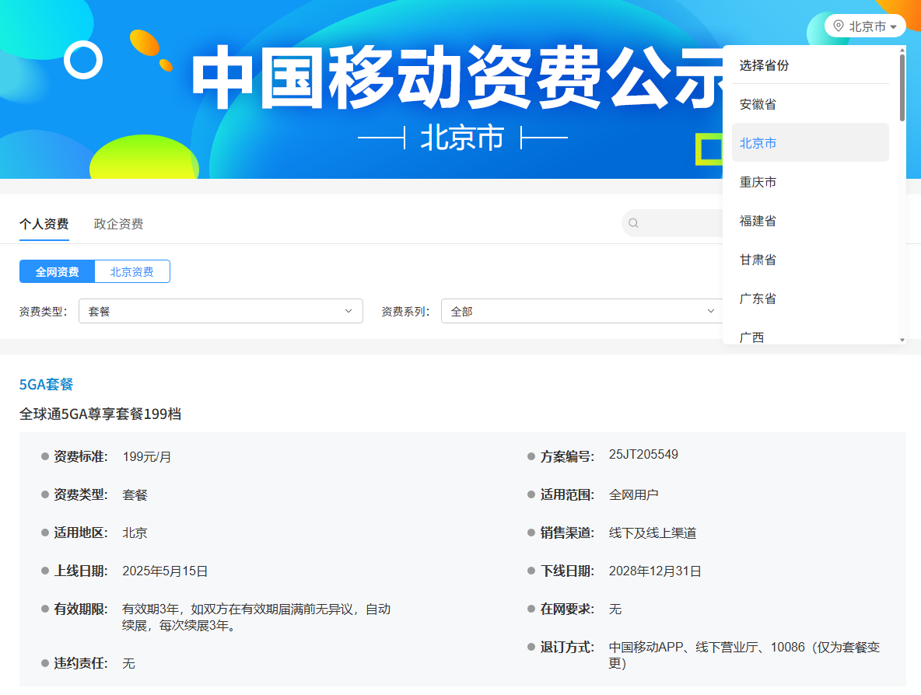Open the 资费类型 dropdown
Viewport: 921px width, 695px height.
pyautogui.click(x=220, y=311)
